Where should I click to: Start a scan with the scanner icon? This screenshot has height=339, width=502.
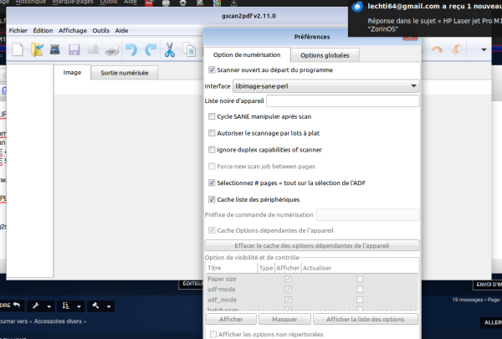54,50
